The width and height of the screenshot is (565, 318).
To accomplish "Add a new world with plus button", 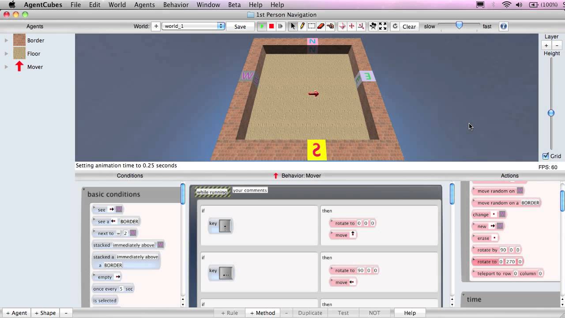I will coord(156,26).
